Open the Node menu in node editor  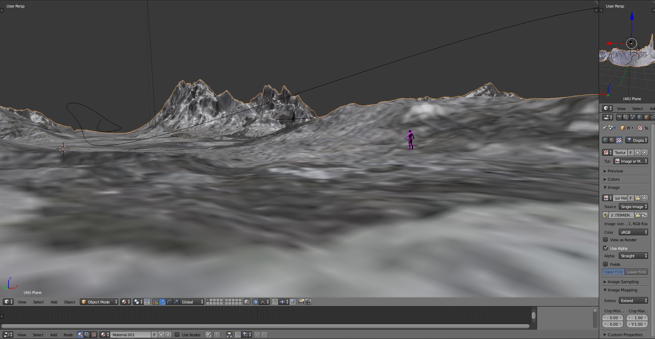tap(68, 335)
